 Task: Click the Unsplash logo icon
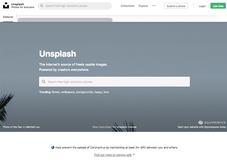[x=6, y=6]
